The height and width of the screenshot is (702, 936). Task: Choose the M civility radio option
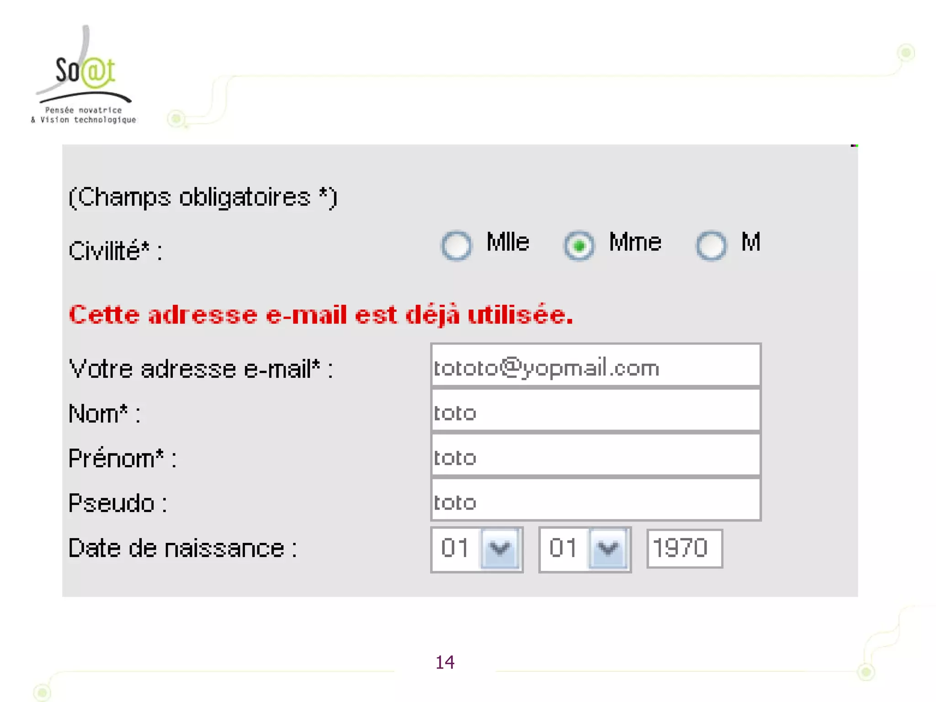[711, 245]
